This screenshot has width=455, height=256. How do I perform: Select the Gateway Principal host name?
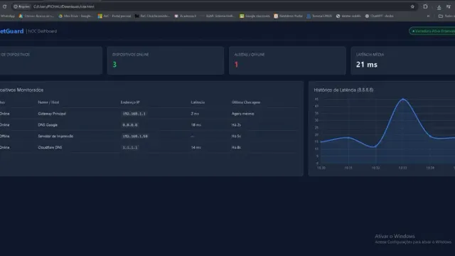52,114
